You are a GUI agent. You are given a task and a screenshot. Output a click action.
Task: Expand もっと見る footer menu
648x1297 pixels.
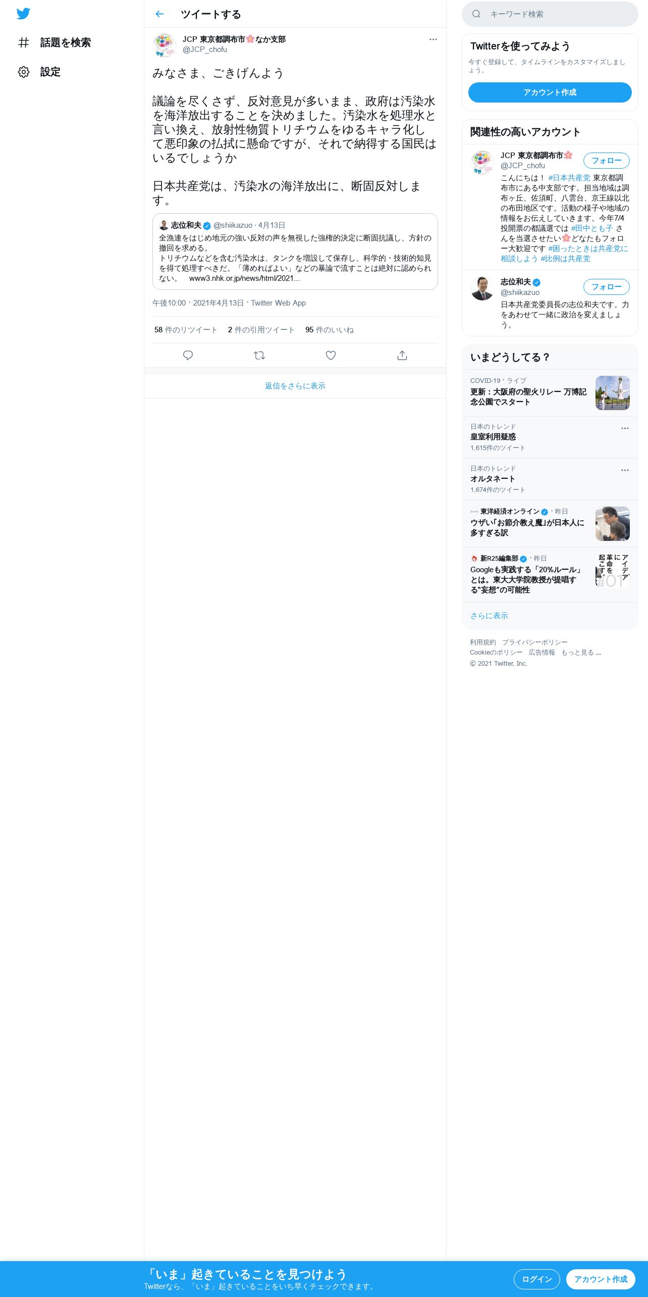pos(581,653)
